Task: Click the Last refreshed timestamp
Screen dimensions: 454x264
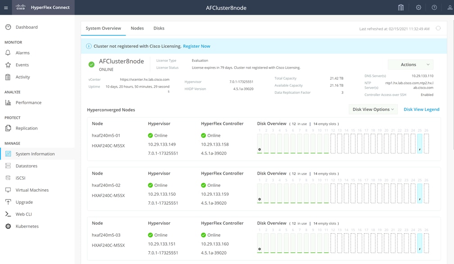Action: pos(395,29)
